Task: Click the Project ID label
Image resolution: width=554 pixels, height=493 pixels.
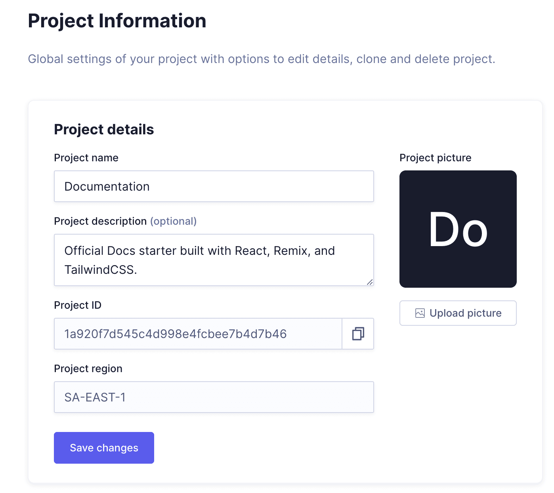Action: tap(78, 305)
